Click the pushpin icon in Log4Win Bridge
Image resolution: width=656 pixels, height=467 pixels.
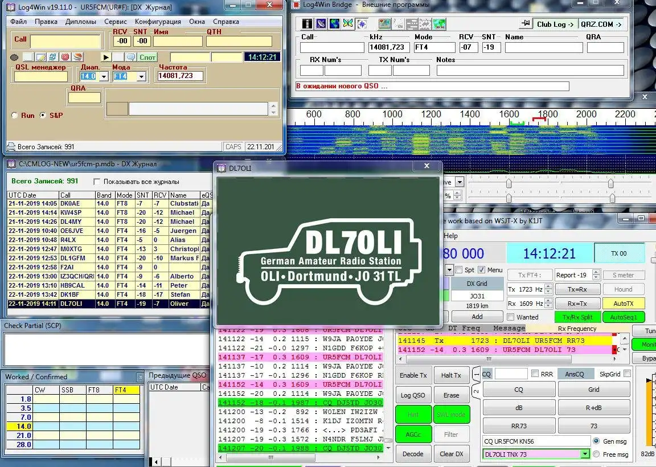click(x=525, y=24)
